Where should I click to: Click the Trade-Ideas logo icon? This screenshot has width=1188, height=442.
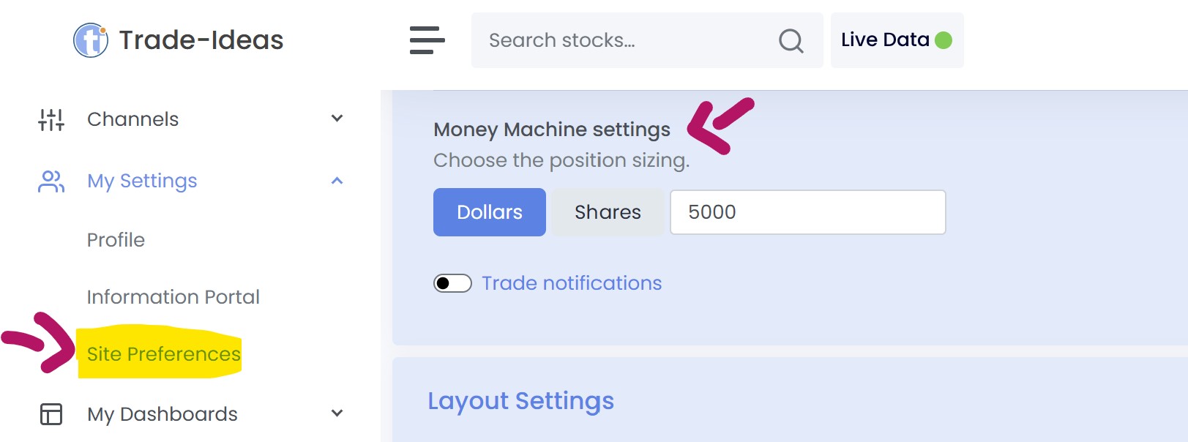(x=91, y=40)
